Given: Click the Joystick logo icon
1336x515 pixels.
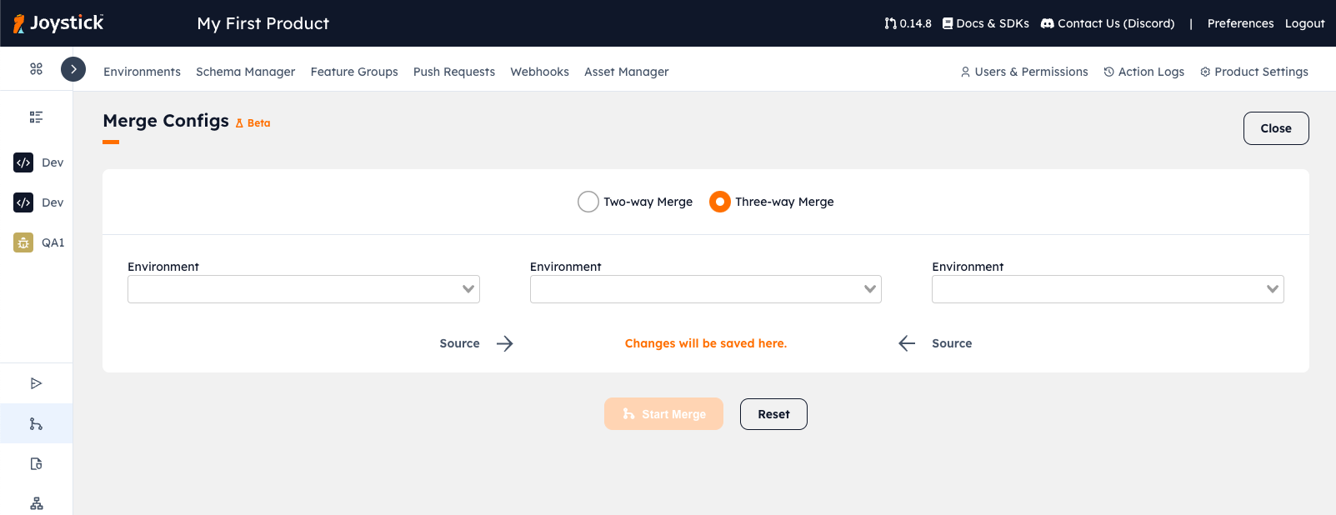Looking at the screenshot, I should 19,24.
